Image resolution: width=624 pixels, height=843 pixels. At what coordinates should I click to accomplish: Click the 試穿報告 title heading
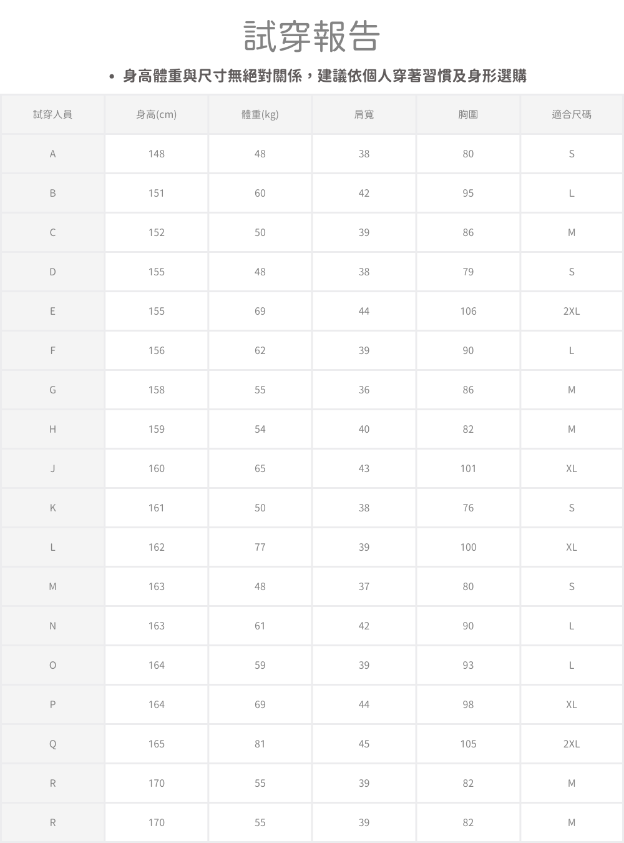[311, 36]
